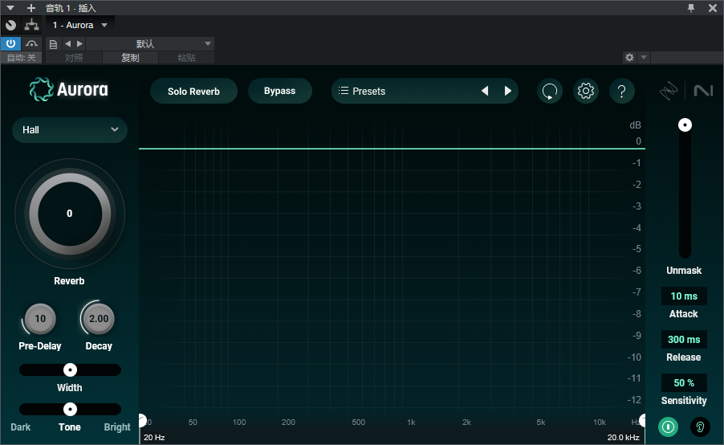Viewport: 724px width, 445px height.
Task: Click the reset loop arrow icon
Action: point(550,91)
